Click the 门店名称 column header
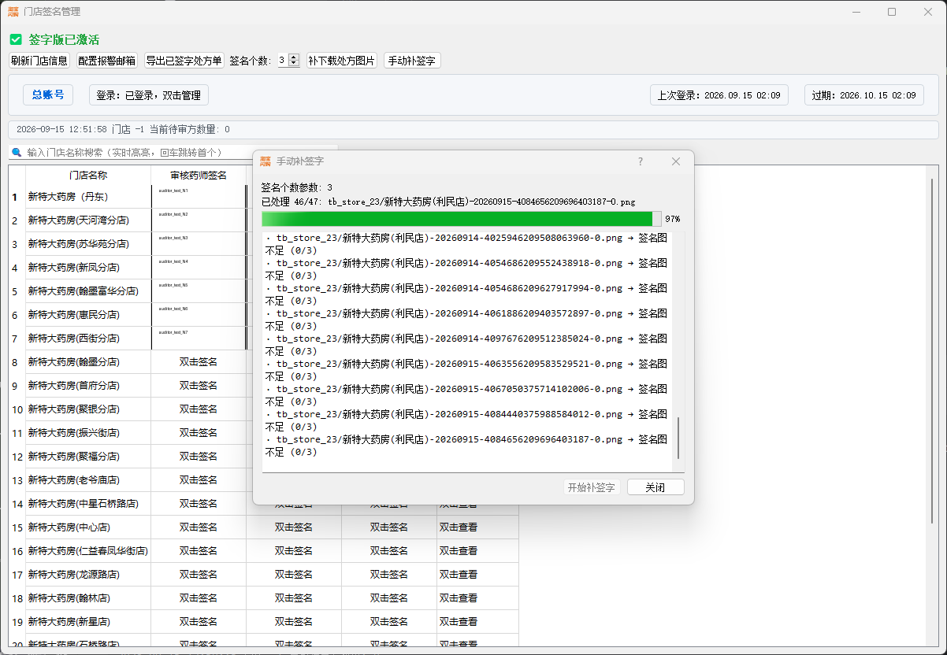947x655 pixels. pos(88,176)
